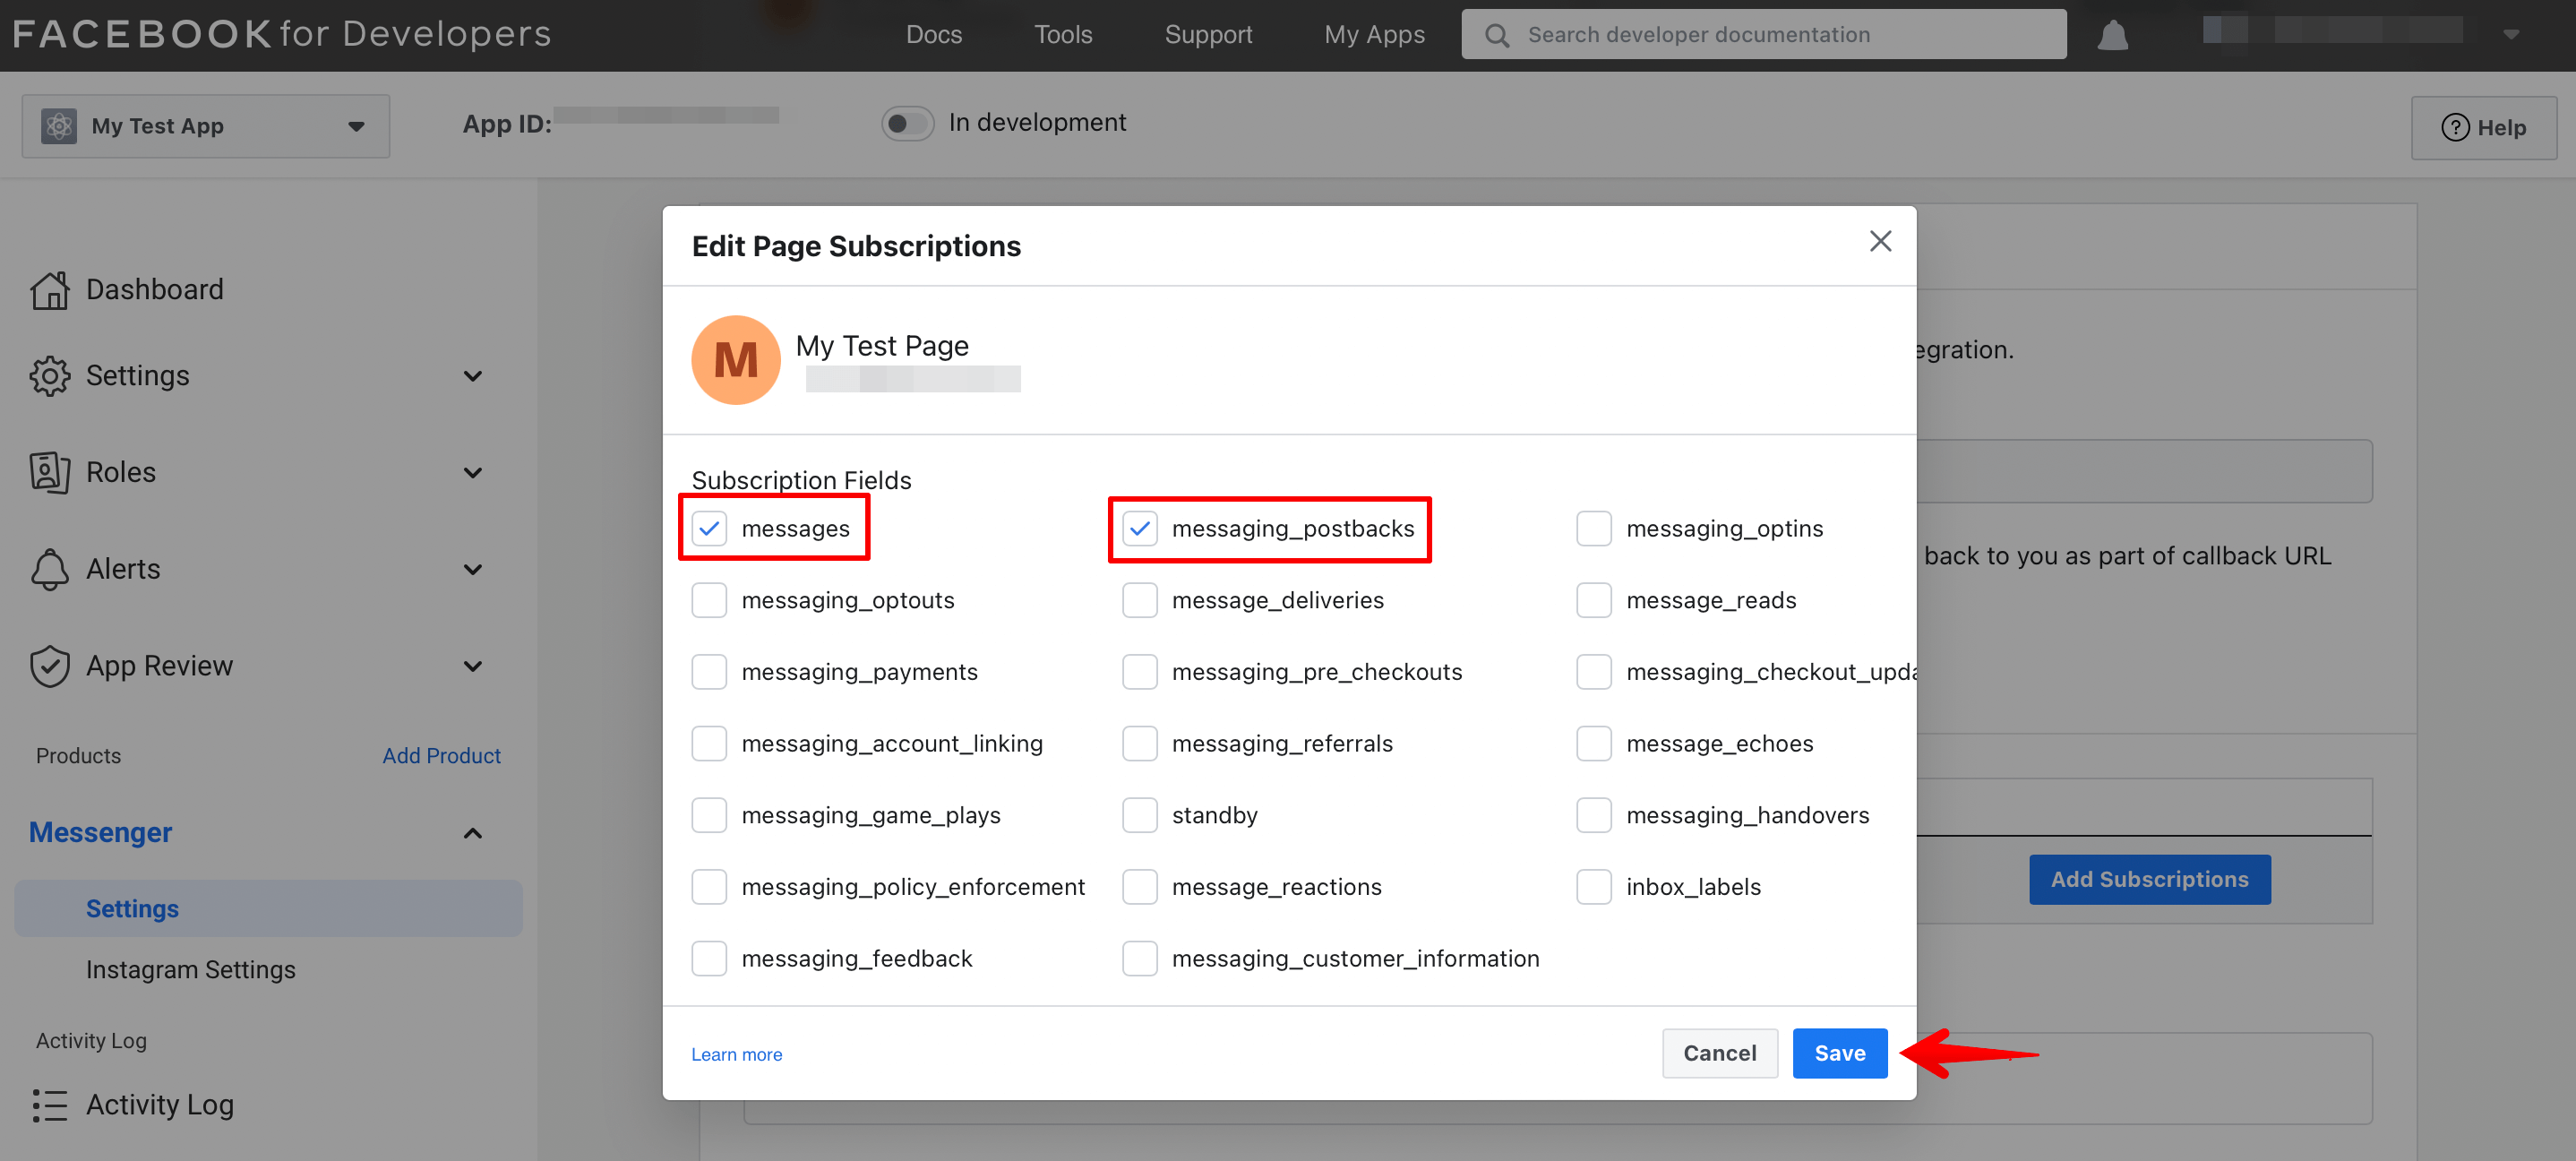Toggle the In development app status
Screen dimensions: 2576x1161
coord(906,123)
